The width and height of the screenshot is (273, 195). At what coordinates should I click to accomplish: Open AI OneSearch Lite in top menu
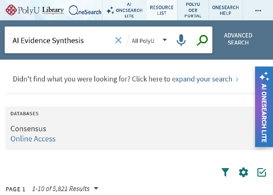coord(125,10)
